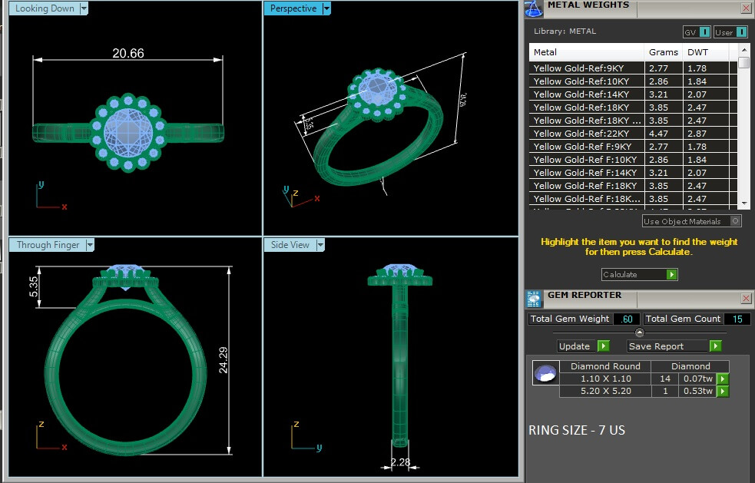Screen dimensions: 755x483
Task: Collapse the Gem Reporter totals section
Action: (x=639, y=332)
